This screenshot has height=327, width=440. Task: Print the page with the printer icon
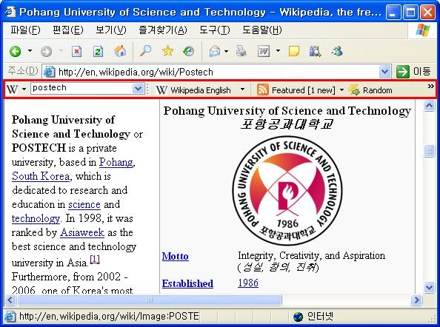(241, 51)
